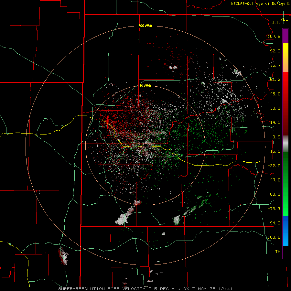Click the TH threshold label

pyautogui.click(x=278, y=252)
